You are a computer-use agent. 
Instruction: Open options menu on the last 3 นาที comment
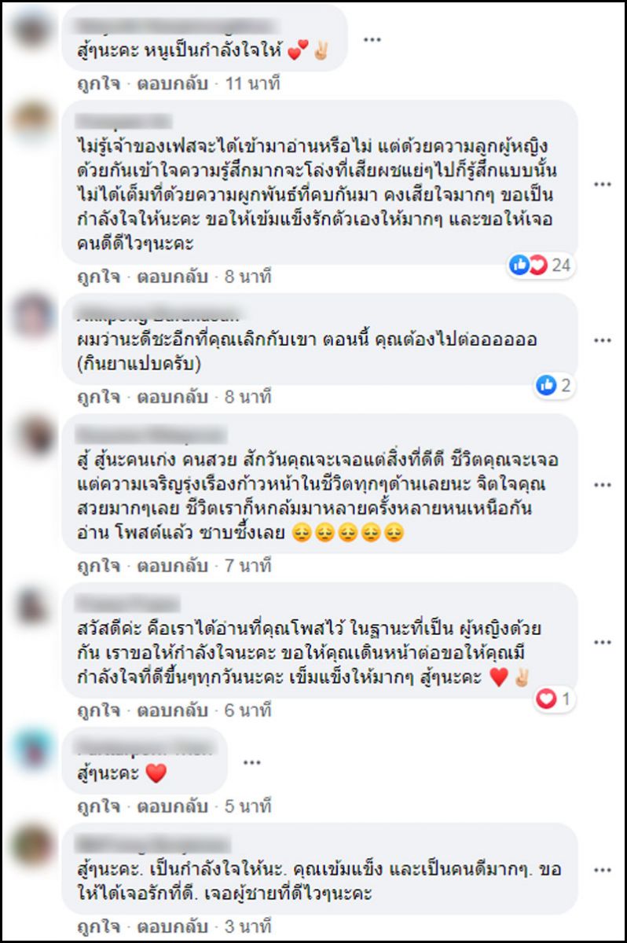tap(603, 871)
